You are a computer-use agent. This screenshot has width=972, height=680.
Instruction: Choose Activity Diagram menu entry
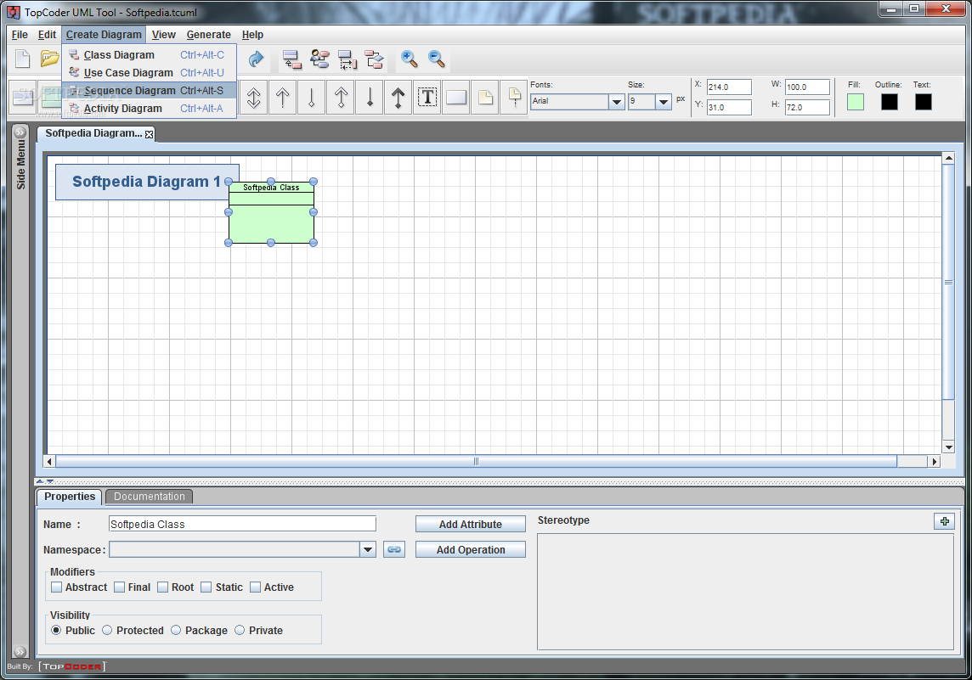[149, 109]
